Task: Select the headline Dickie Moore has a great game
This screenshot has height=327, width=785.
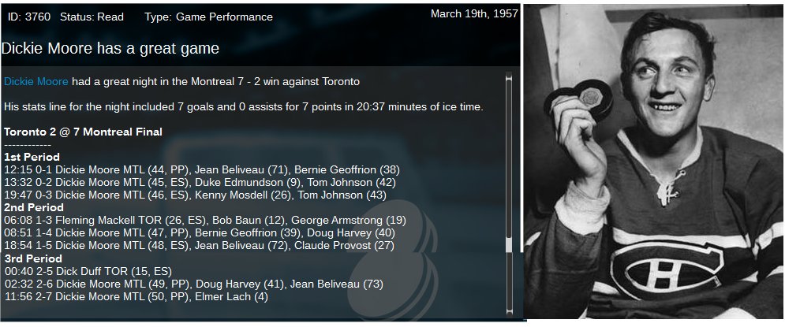Action: (110, 49)
